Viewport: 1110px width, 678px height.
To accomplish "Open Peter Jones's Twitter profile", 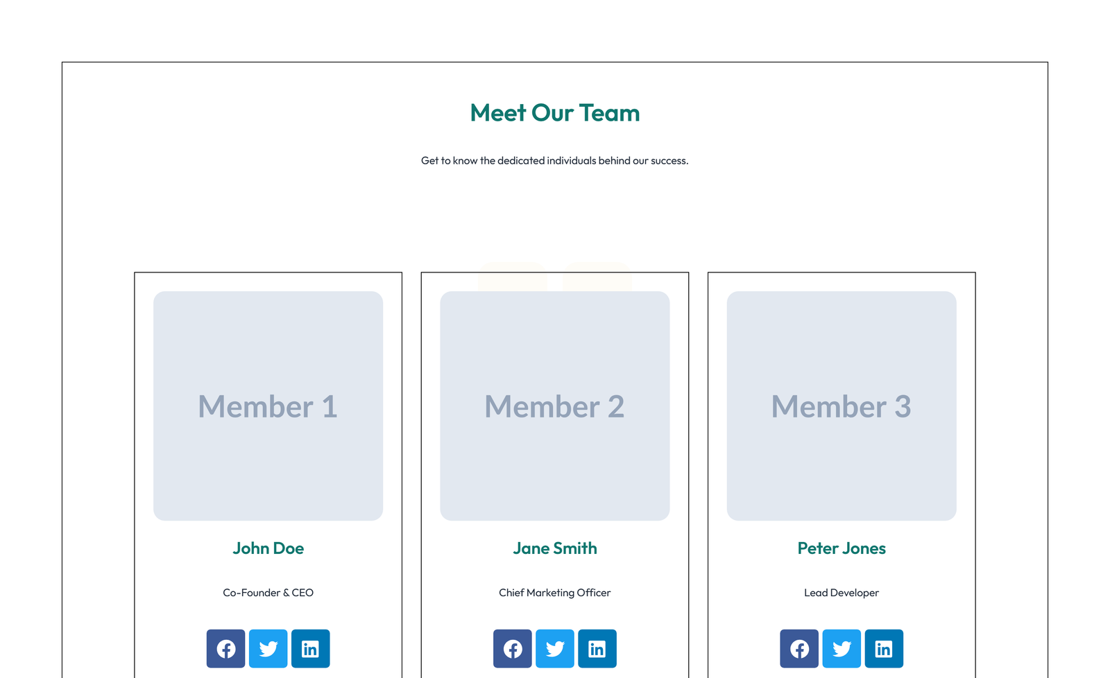I will [x=842, y=648].
